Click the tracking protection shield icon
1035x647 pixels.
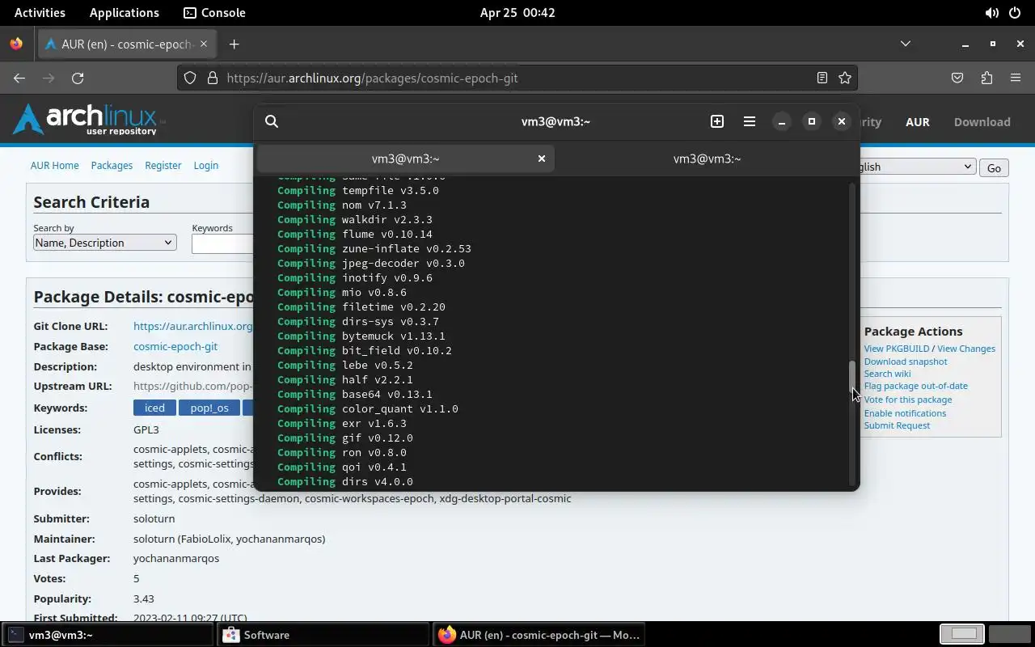click(x=190, y=78)
